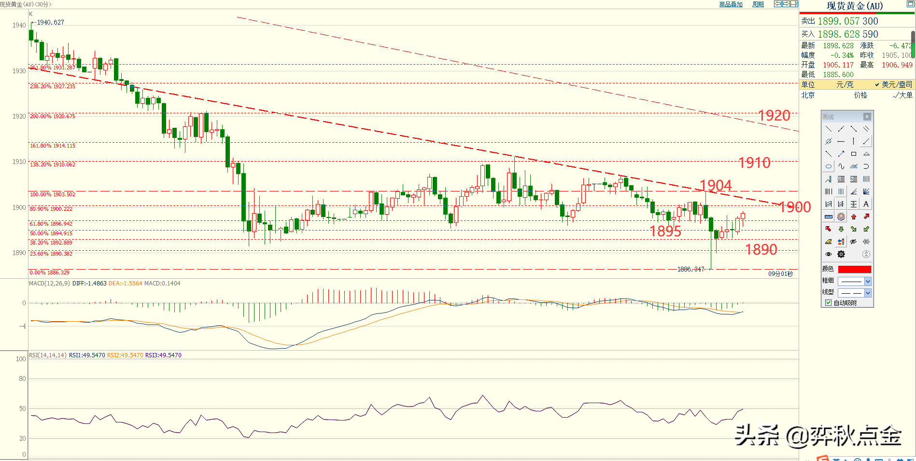Click the MACD(12,26,9) indicator label
The height and width of the screenshot is (461, 916).
click(49, 284)
